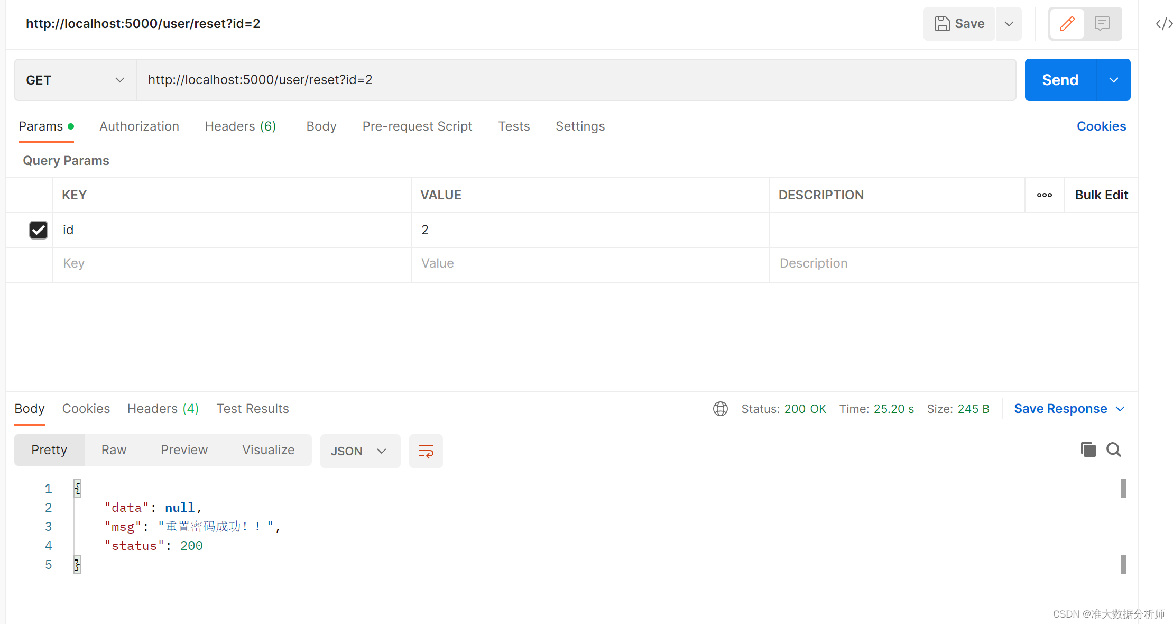This screenshot has height=624, width=1173.
Task: Open the code snippet icon
Action: (x=1164, y=24)
